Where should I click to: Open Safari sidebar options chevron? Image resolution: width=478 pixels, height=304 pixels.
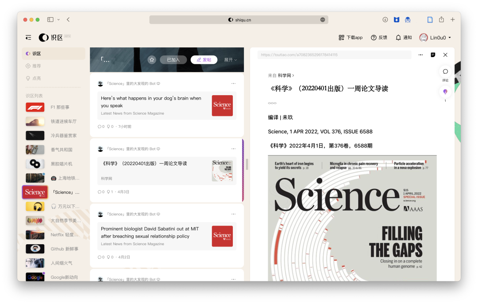coord(58,19)
